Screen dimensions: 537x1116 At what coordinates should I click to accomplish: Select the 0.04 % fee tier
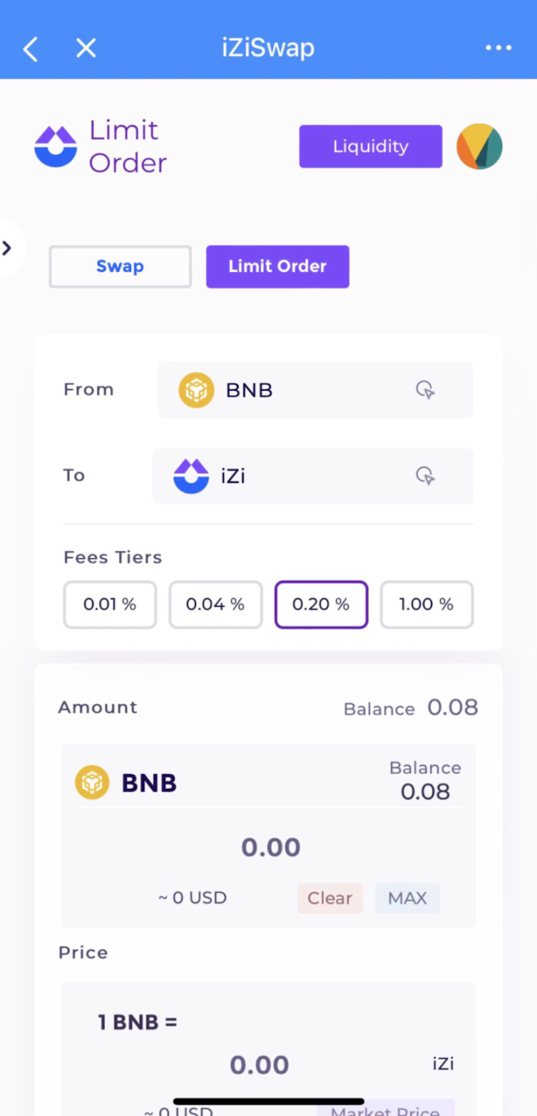pos(215,604)
